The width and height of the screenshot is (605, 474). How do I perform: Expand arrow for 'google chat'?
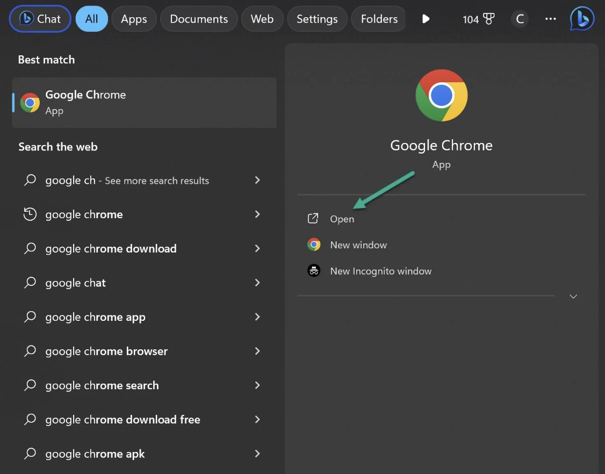click(257, 283)
